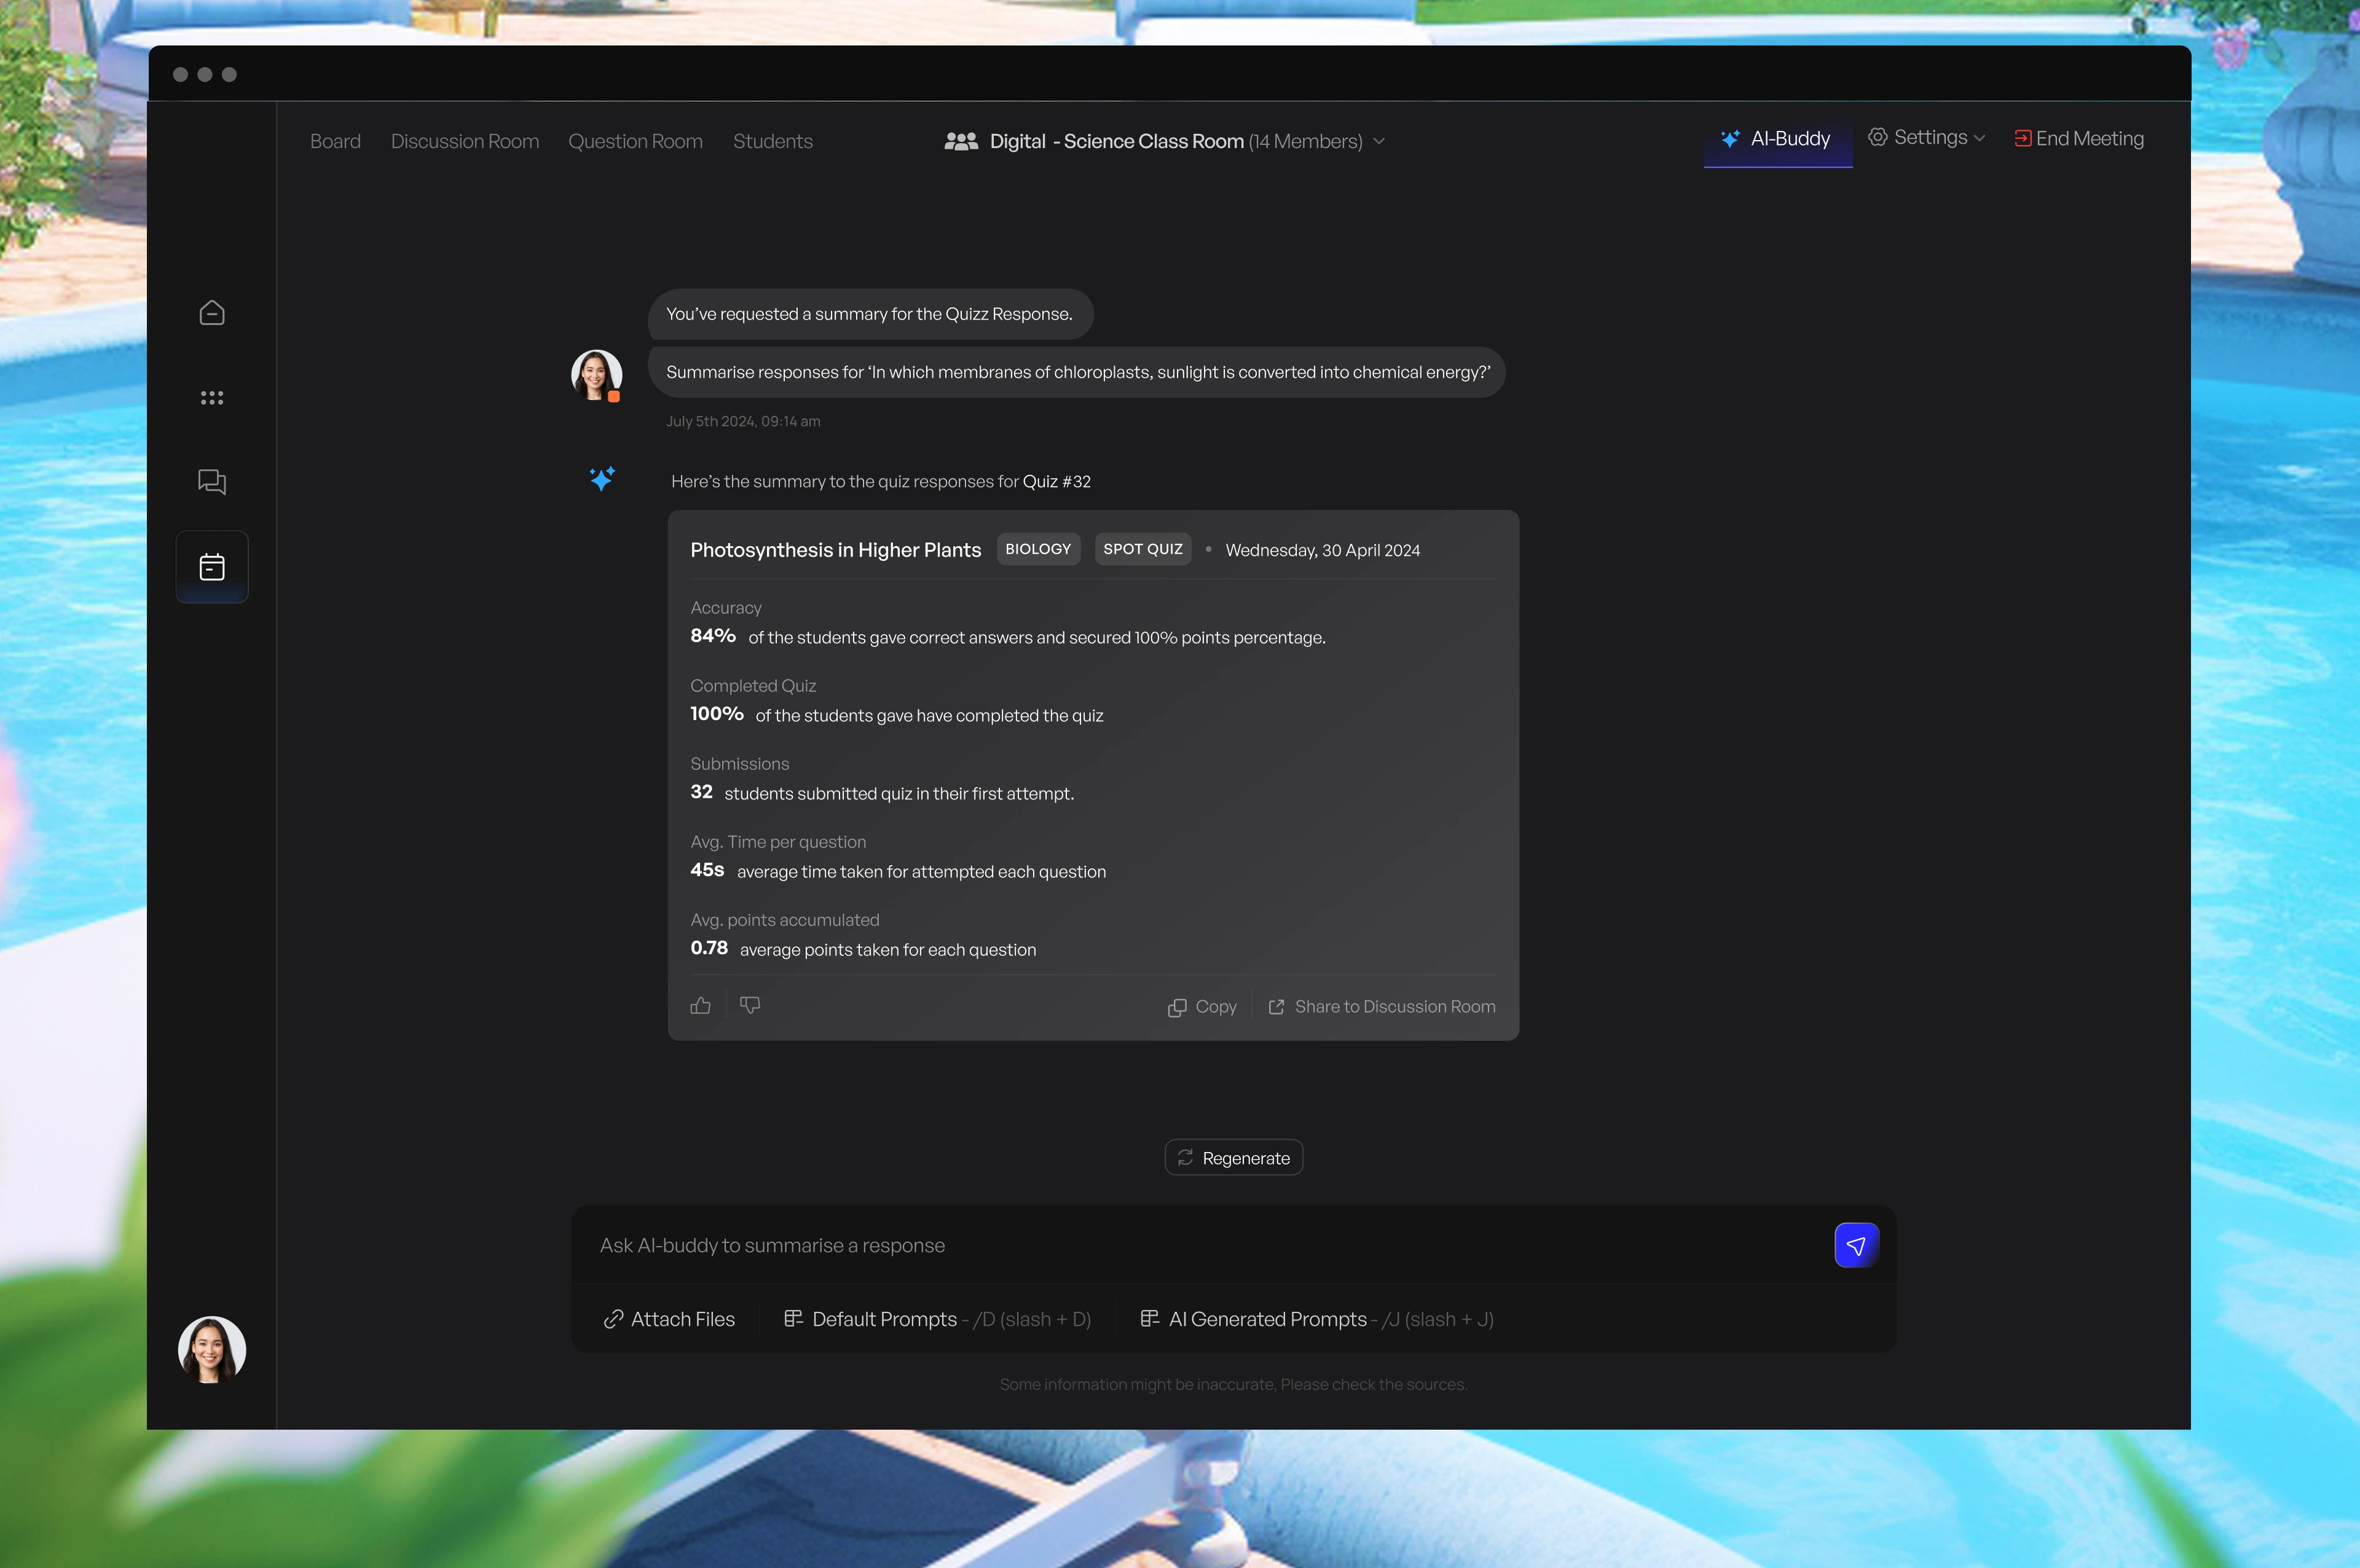
Task: Click the 'Summarise responses for' message bubble
Action: coord(1077,373)
